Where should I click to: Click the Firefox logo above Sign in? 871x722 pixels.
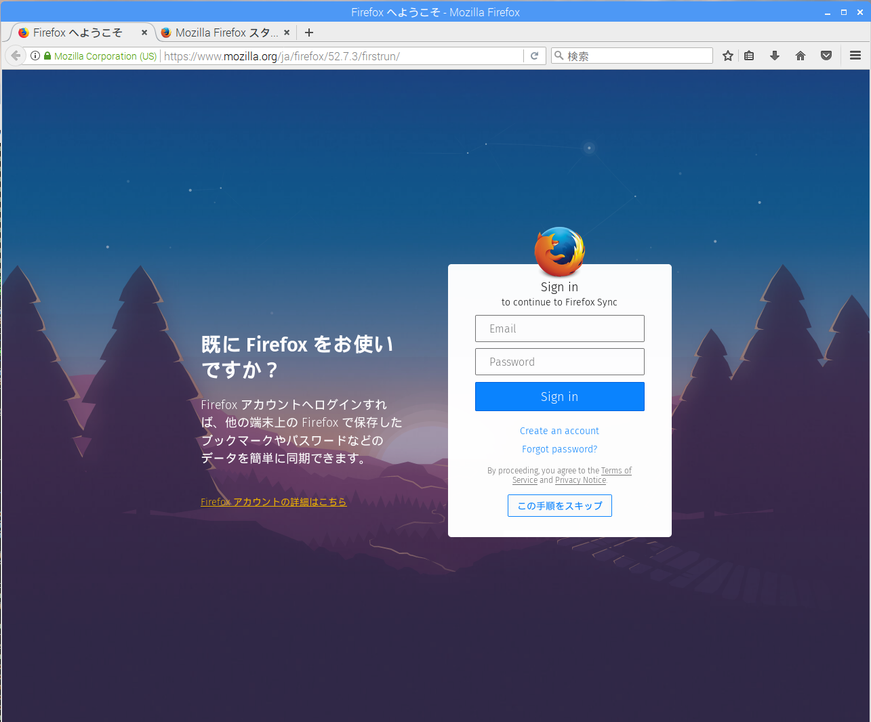click(x=560, y=251)
